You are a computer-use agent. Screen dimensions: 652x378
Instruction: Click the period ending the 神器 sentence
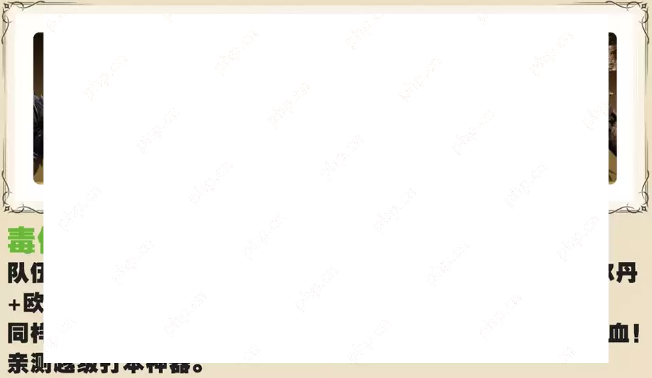[x=198, y=368]
